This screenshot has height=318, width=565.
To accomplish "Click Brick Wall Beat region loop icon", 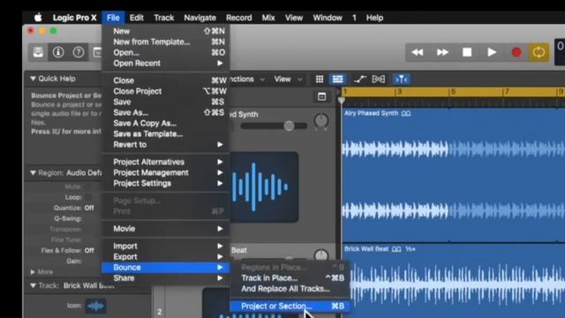I will coord(396,249).
